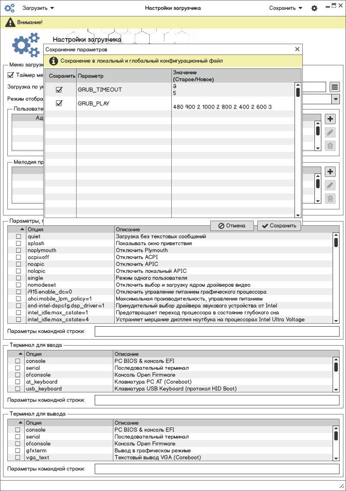Enable gfxterm output terminal
This screenshot has height=491, width=346.
tap(18, 451)
